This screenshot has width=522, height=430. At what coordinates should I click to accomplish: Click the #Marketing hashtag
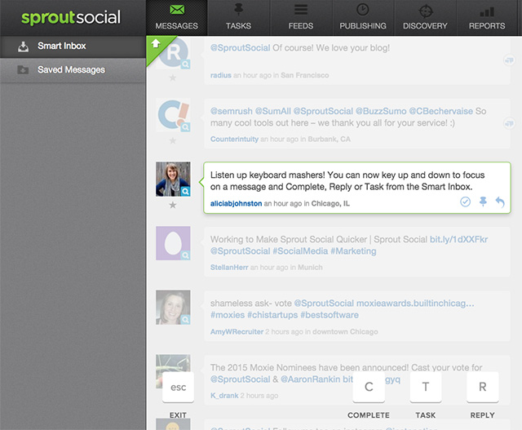pyautogui.click(x=353, y=251)
